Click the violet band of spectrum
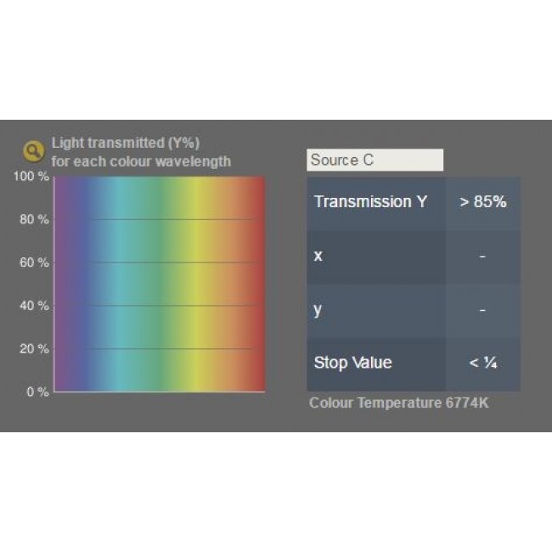Viewport: 552px width, 552px height. coord(64,284)
